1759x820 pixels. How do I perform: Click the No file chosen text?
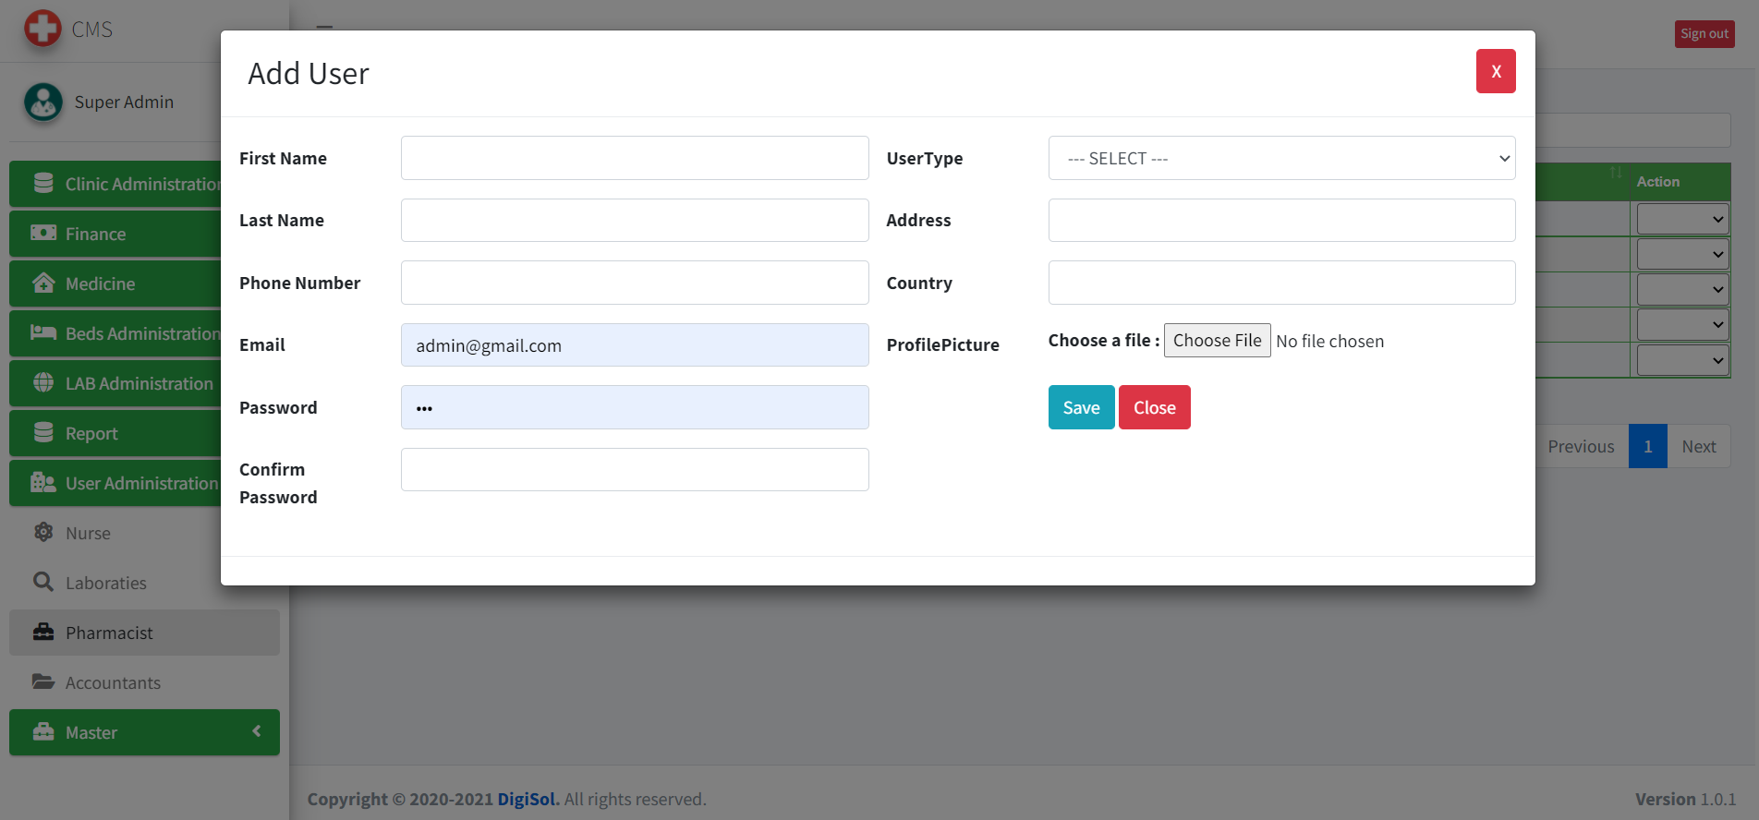click(1329, 341)
